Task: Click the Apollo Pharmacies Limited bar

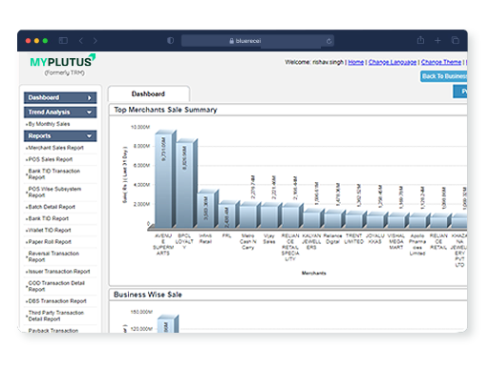Action: click(x=418, y=221)
